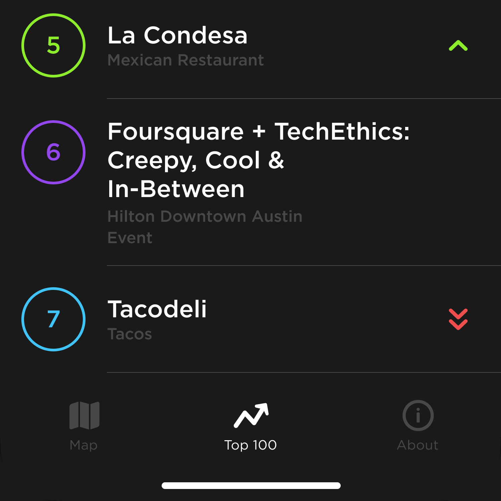Tap the purple rank 6 circle
The height and width of the screenshot is (501, 501).
coord(53,152)
